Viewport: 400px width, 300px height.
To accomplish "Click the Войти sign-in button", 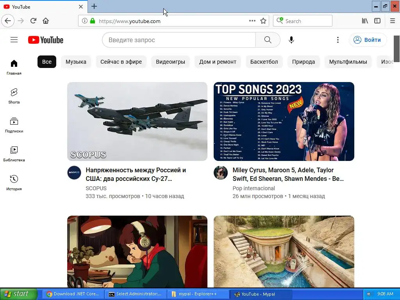I will (x=368, y=40).
